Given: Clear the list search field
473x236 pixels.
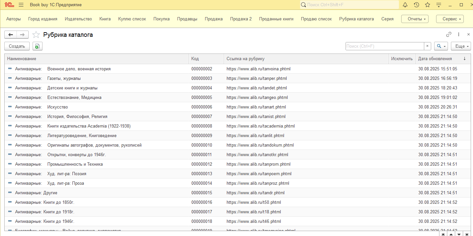Looking at the screenshot, I should [x=428, y=46].
